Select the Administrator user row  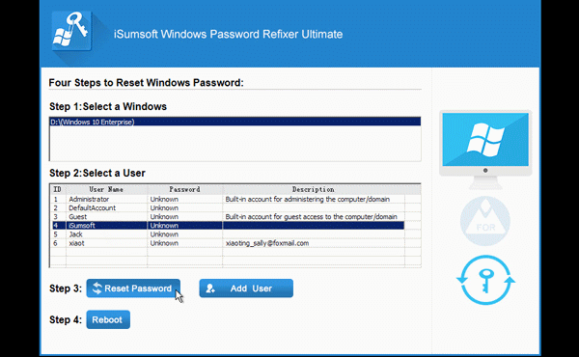pyautogui.click(x=228, y=199)
